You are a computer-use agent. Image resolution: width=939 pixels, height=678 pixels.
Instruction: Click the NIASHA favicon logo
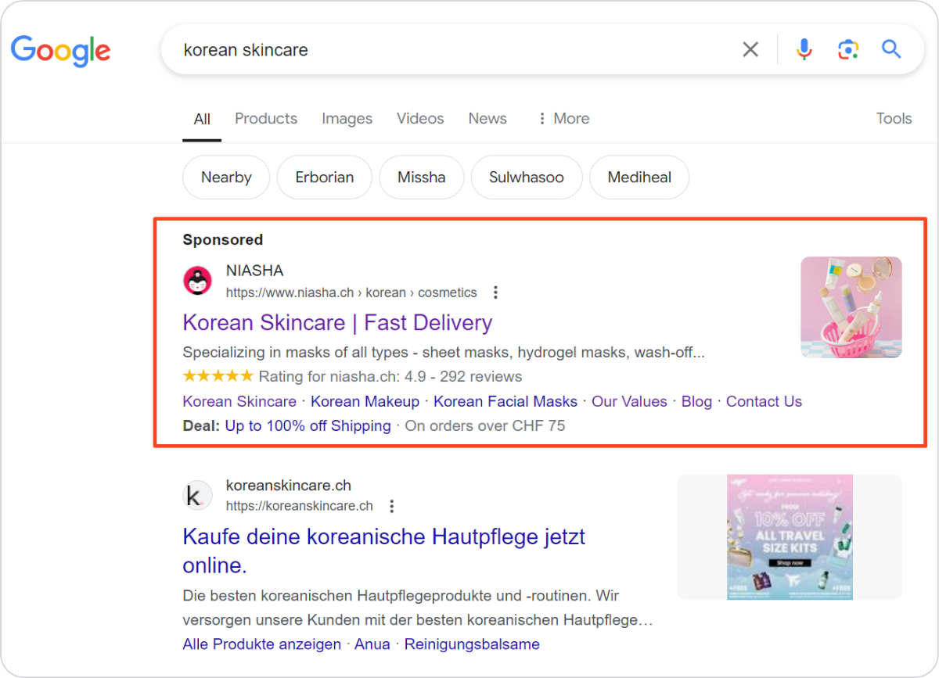[197, 281]
